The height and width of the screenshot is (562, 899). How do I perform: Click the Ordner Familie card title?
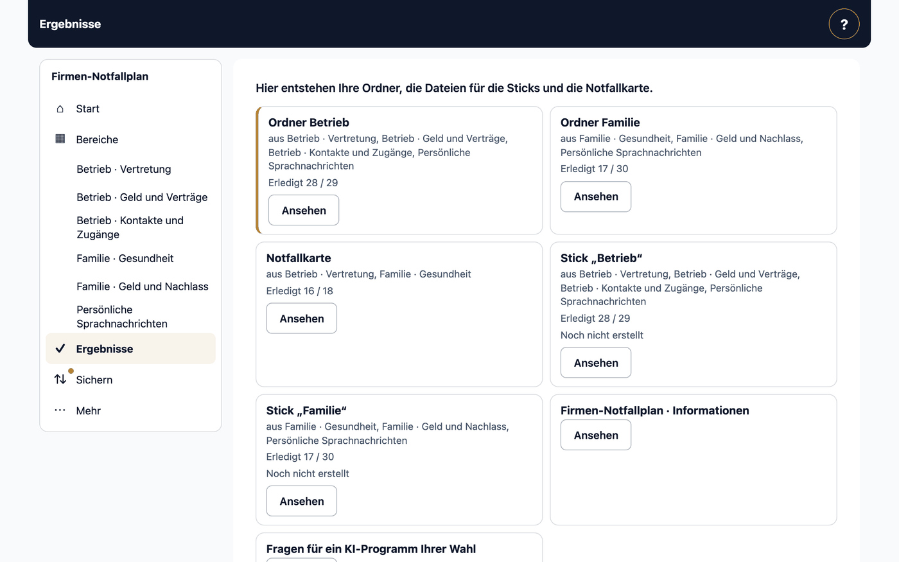[x=600, y=123]
